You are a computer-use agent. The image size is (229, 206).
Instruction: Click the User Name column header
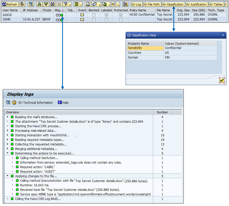pos(12,10)
